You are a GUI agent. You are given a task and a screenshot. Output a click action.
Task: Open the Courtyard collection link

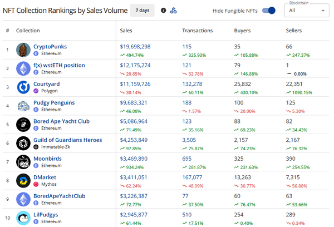(x=47, y=84)
